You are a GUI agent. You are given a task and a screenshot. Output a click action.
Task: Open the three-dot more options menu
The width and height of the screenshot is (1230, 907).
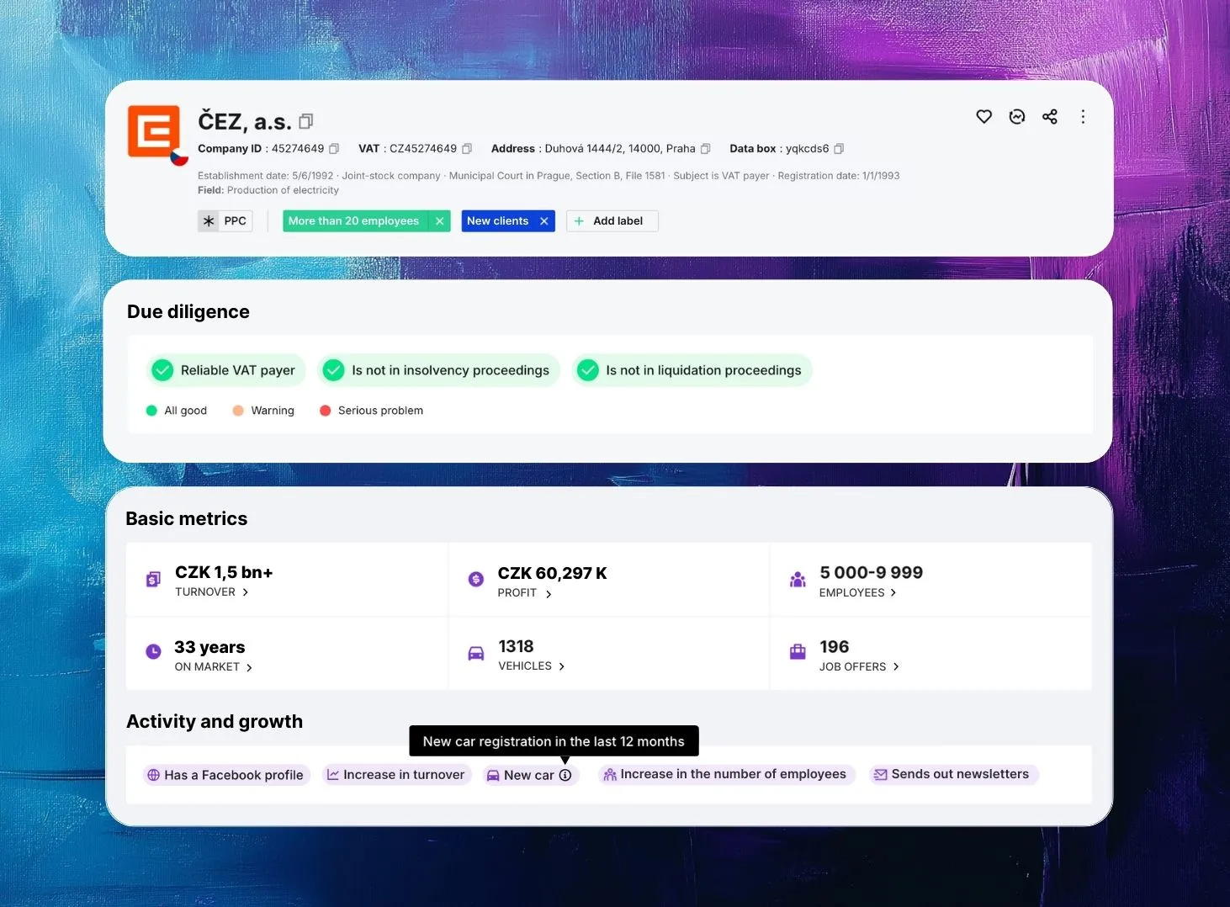(1083, 117)
